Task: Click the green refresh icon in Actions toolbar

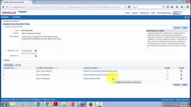Action: point(20,65)
